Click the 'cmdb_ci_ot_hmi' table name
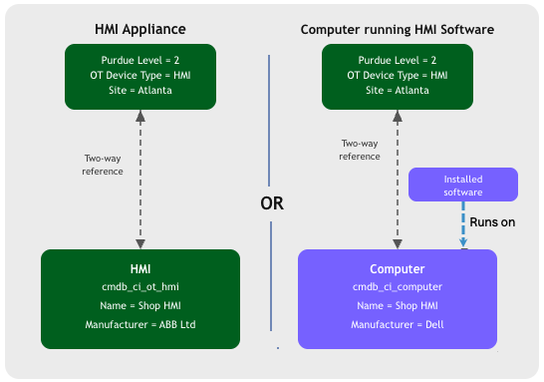The width and height of the screenshot is (544, 382). click(x=140, y=287)
